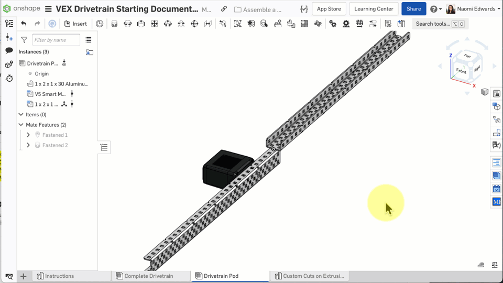Collapse the Items (0) section

(x=21, y=115)
